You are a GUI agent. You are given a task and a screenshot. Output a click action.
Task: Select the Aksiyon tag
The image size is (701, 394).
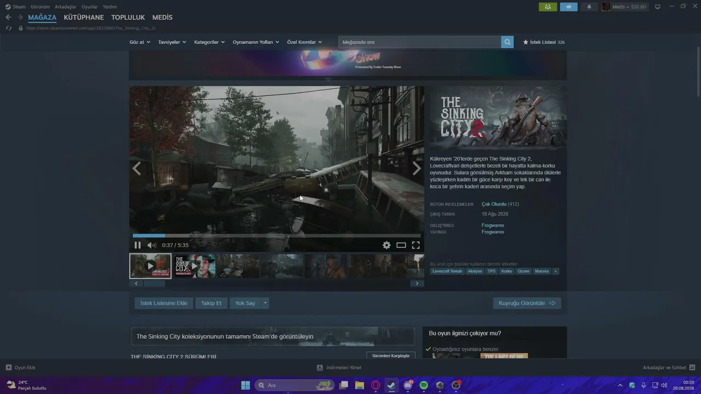coord(475,271)
